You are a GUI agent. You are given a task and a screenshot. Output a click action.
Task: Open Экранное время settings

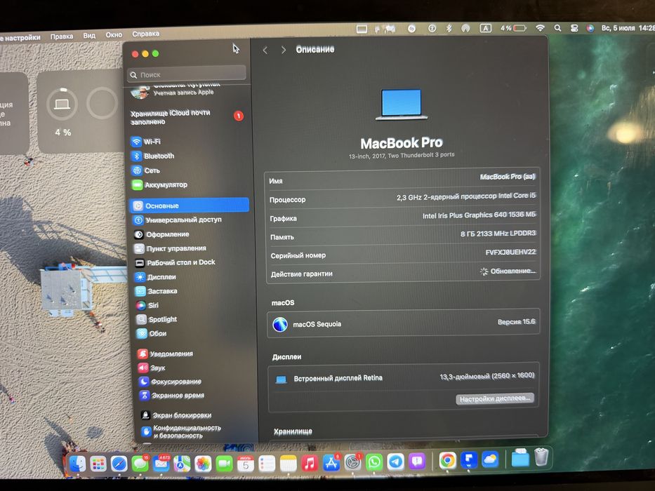click(172, 396)
